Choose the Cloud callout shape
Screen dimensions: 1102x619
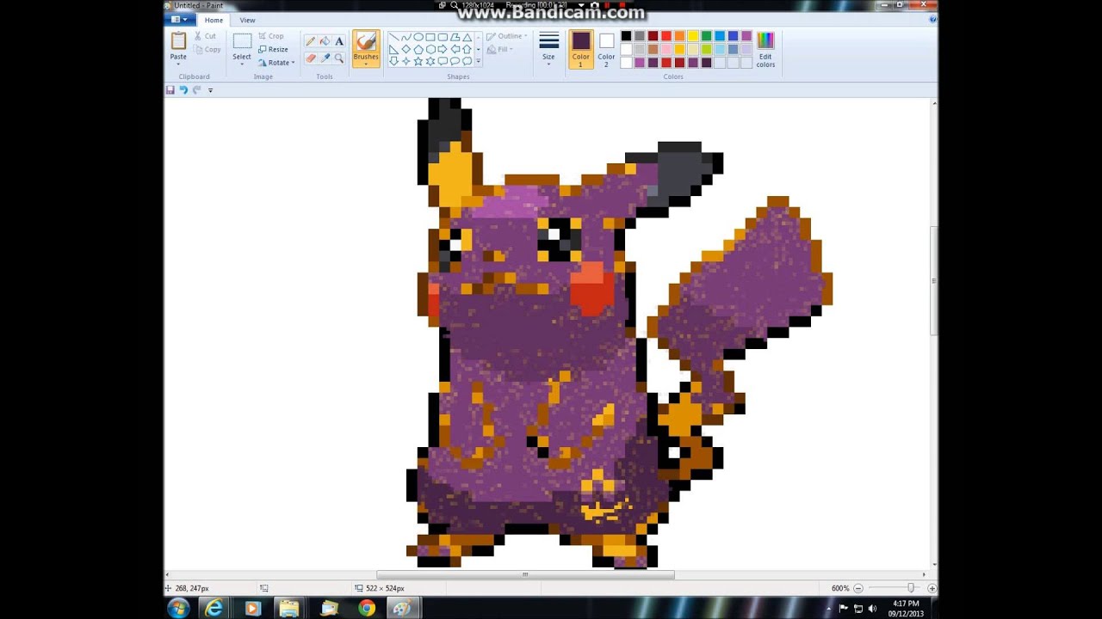(x=467, y=61)
